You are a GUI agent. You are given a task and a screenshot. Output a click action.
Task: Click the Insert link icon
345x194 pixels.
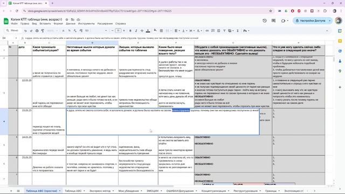tap(207, 31)
